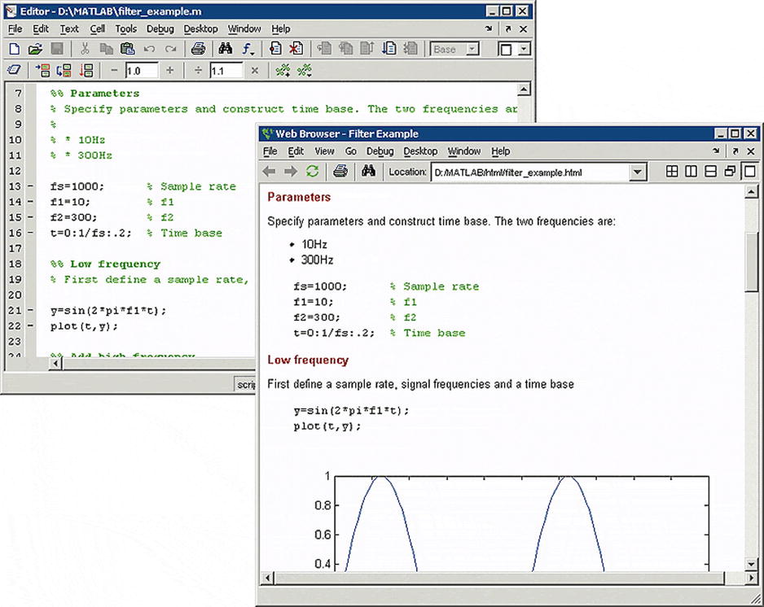The image size is (764, 607).
Task: Open the Print dialog in the Editor
Action: pos(198,48)
